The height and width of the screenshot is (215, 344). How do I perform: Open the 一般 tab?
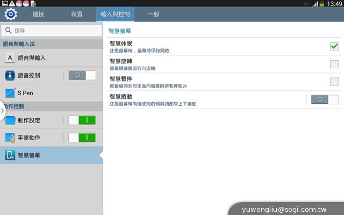[154, 14]
